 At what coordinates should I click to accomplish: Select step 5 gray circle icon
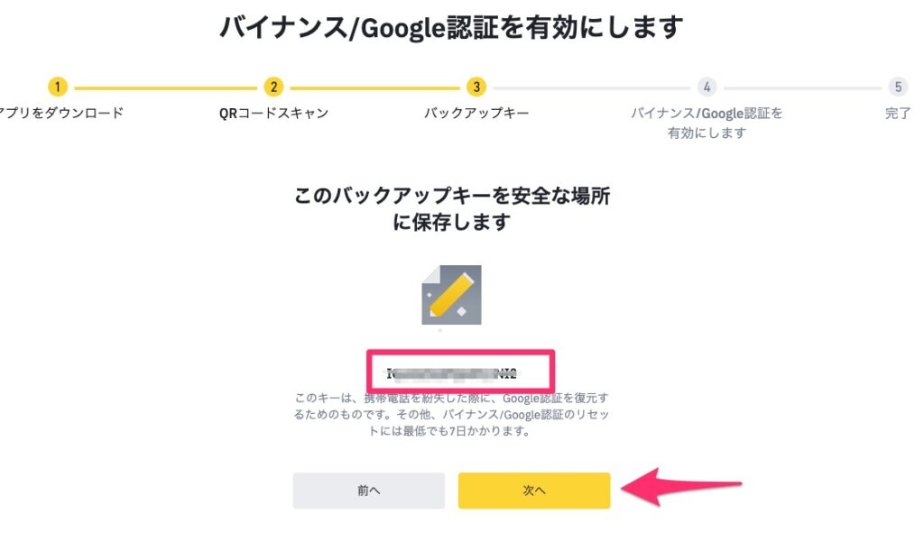tap(898, 87)
